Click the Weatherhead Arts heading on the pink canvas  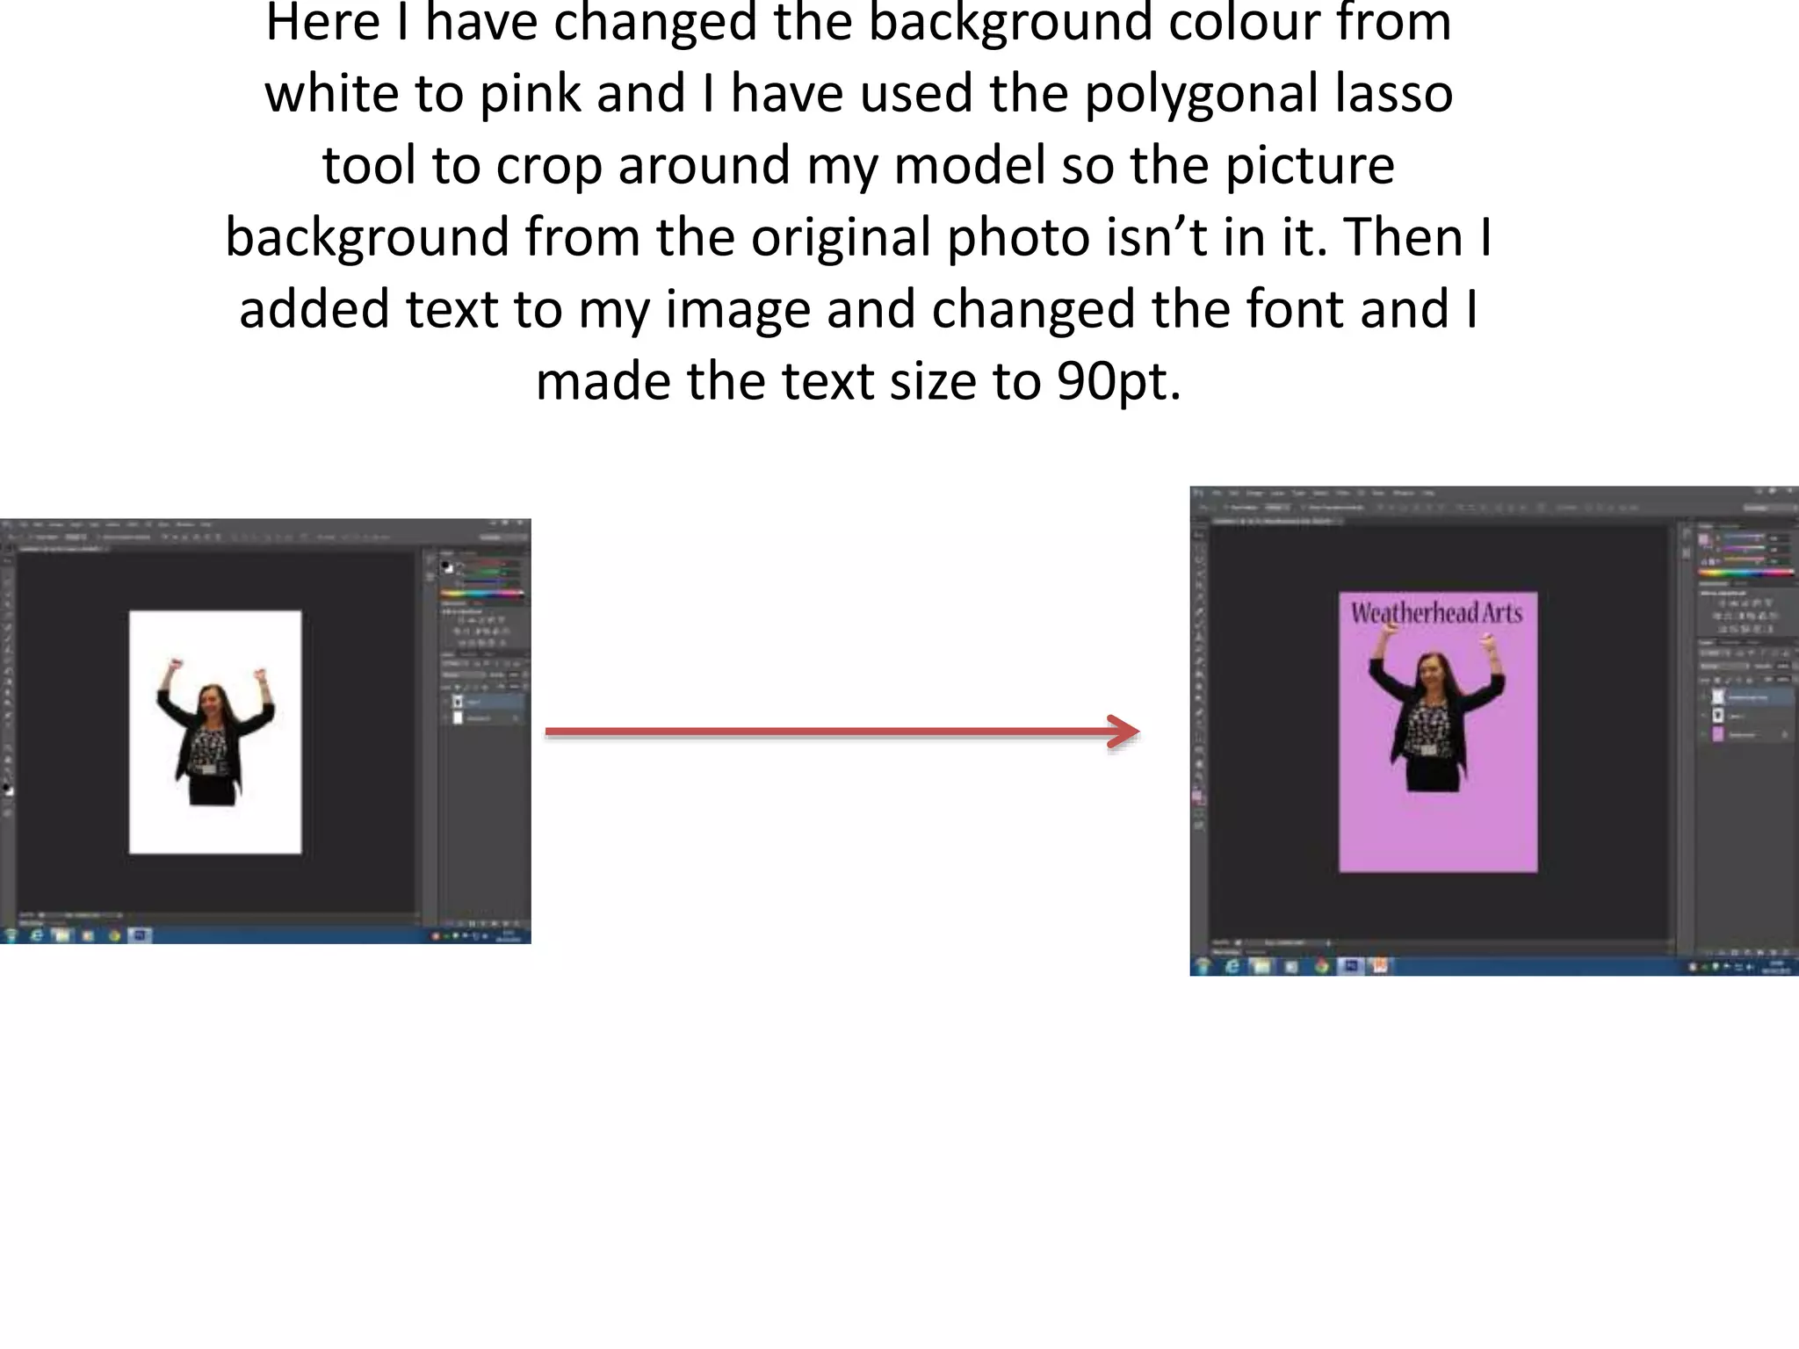1437,612
